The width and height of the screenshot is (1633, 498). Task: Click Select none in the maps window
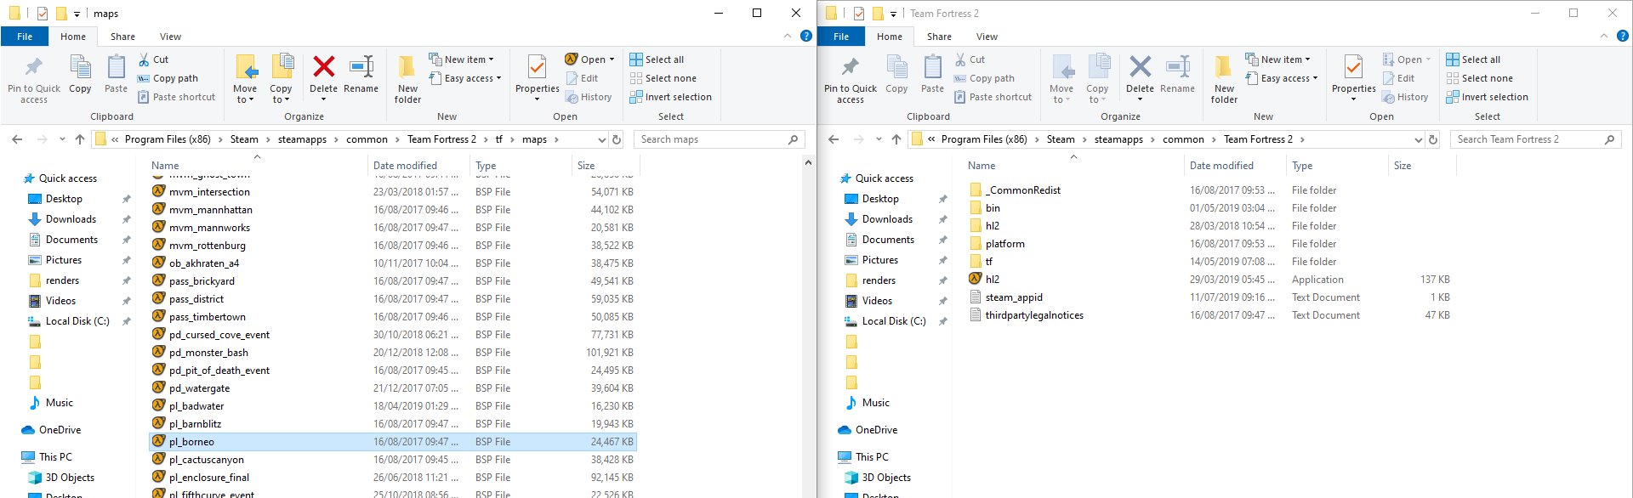(663, 78)
